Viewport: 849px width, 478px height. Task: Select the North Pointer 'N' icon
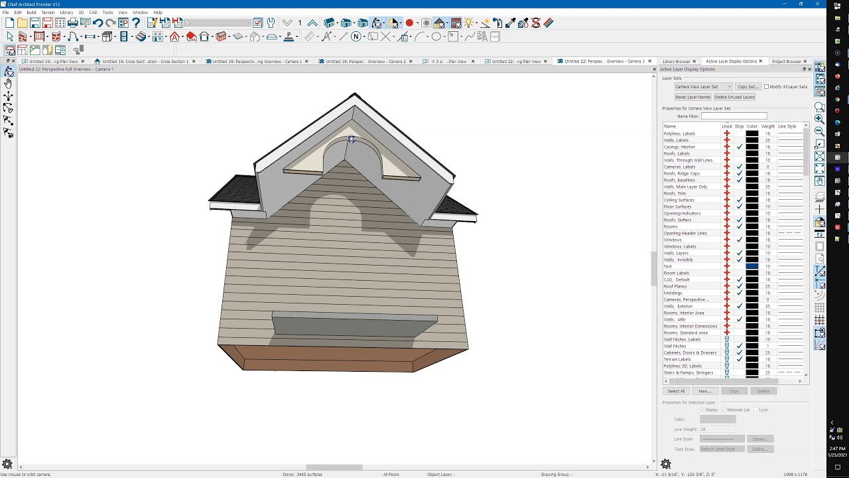356,37
